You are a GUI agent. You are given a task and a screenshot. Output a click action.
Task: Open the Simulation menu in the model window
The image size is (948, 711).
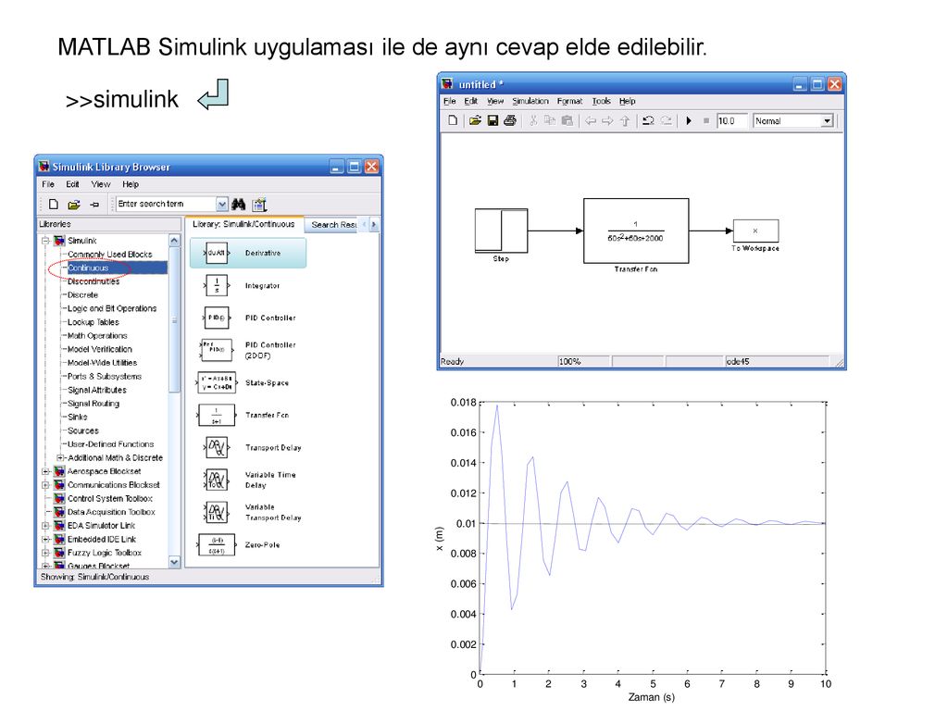[x=530, y=101]
